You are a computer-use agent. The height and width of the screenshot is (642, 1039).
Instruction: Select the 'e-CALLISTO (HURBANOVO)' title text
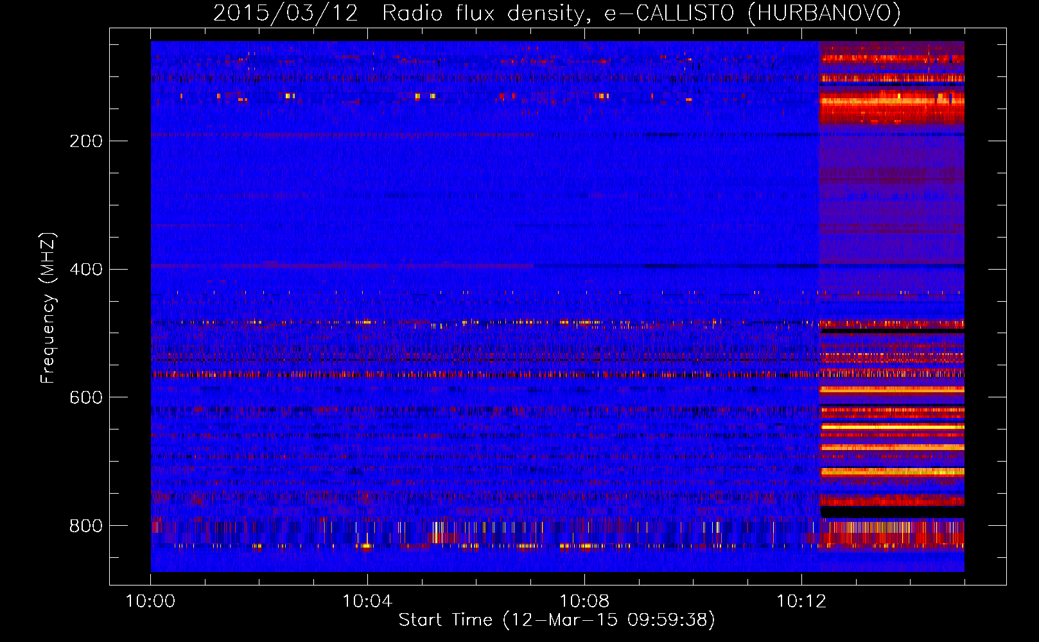pyautogui.click(x=753, y=13)
